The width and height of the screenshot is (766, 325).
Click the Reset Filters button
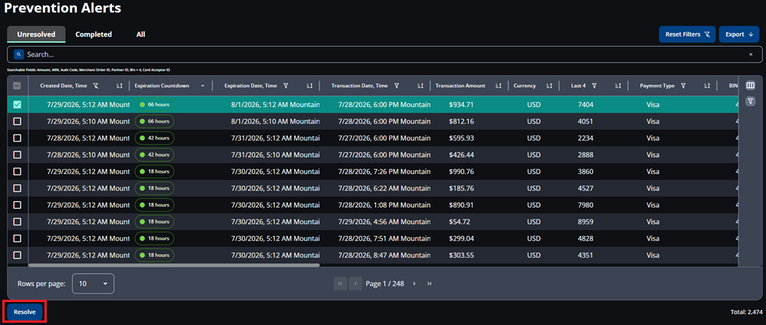[687, 34]
